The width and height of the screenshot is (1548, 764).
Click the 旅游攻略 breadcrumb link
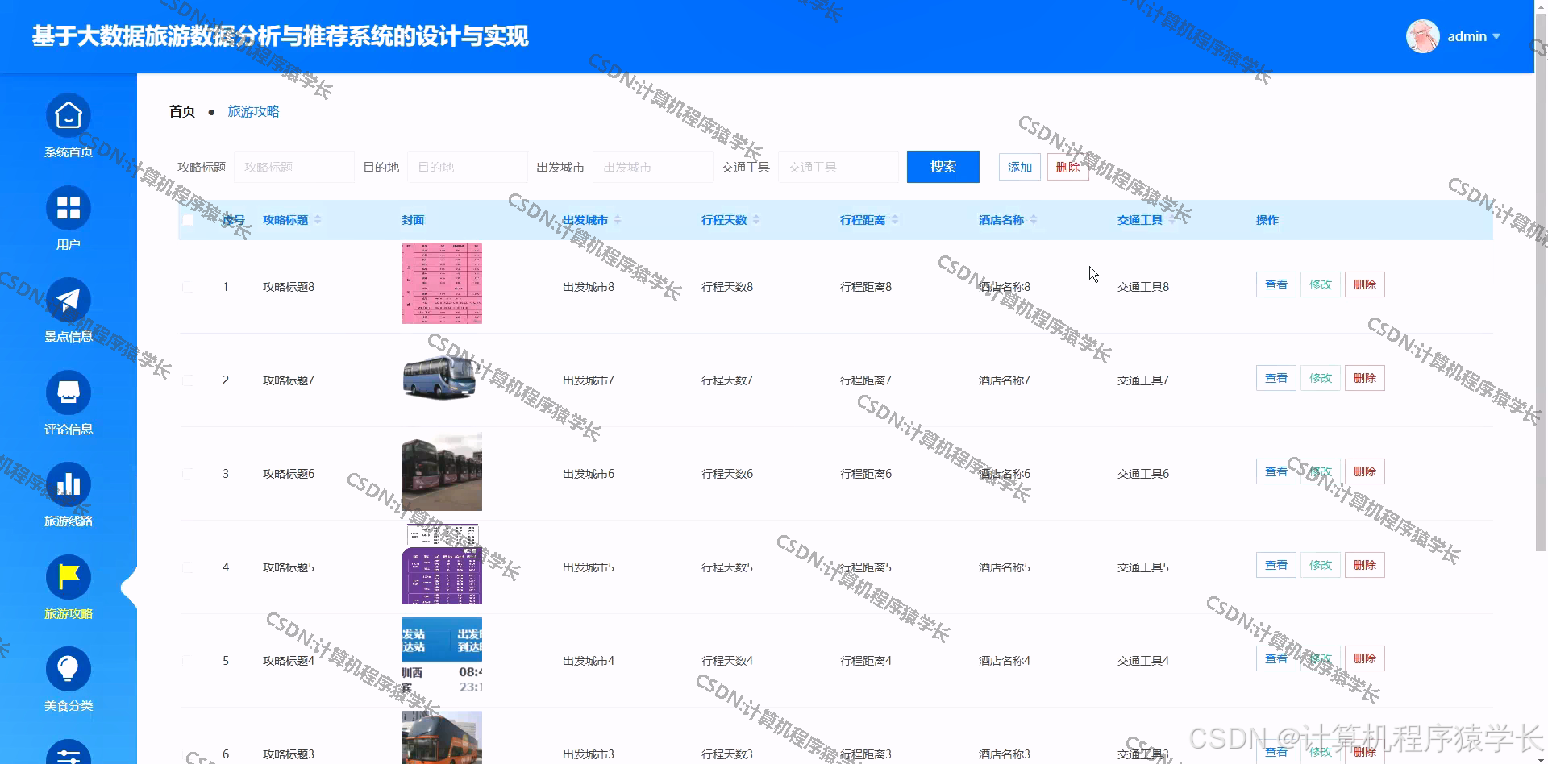point(253,111)
